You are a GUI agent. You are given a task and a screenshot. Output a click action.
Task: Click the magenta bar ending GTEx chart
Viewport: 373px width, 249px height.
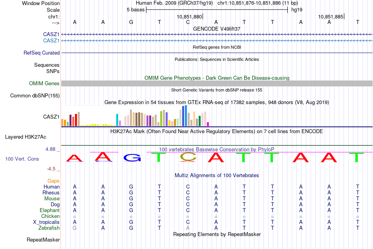208,124
